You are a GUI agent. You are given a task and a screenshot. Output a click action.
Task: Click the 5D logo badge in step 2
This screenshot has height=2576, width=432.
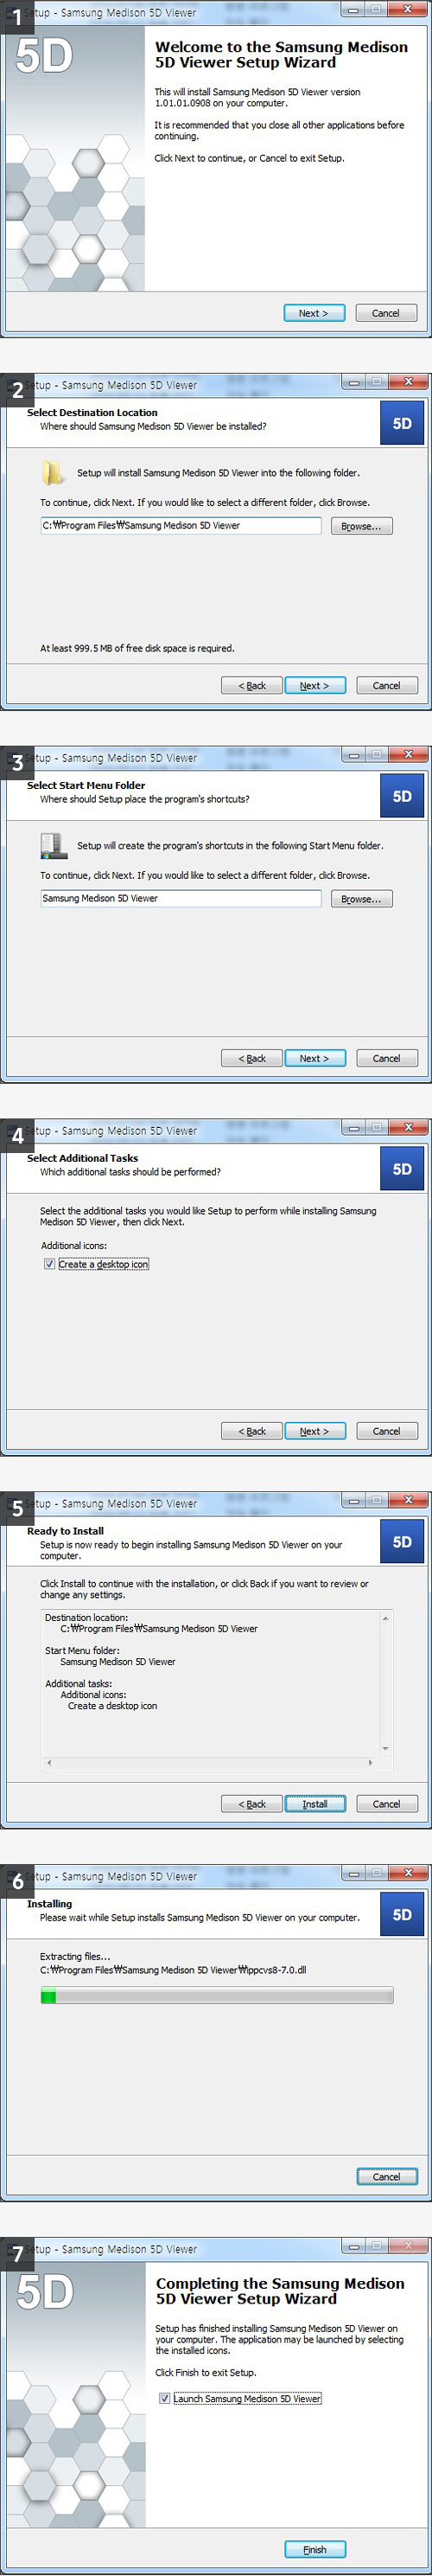pos(402,423)
